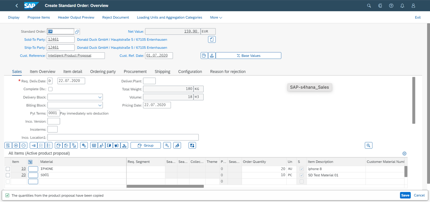Open the Ordering party tab
Image resolution: width=430 pixels, height=202 pixels.
pyautogui.click(x=103, y=72)
